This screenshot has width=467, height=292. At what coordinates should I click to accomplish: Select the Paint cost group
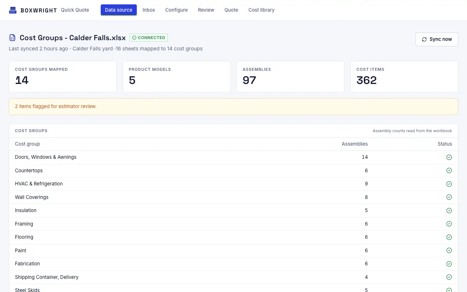[233, 250]
